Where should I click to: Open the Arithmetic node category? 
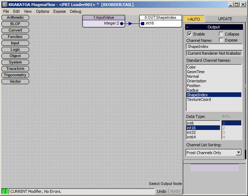15,17
